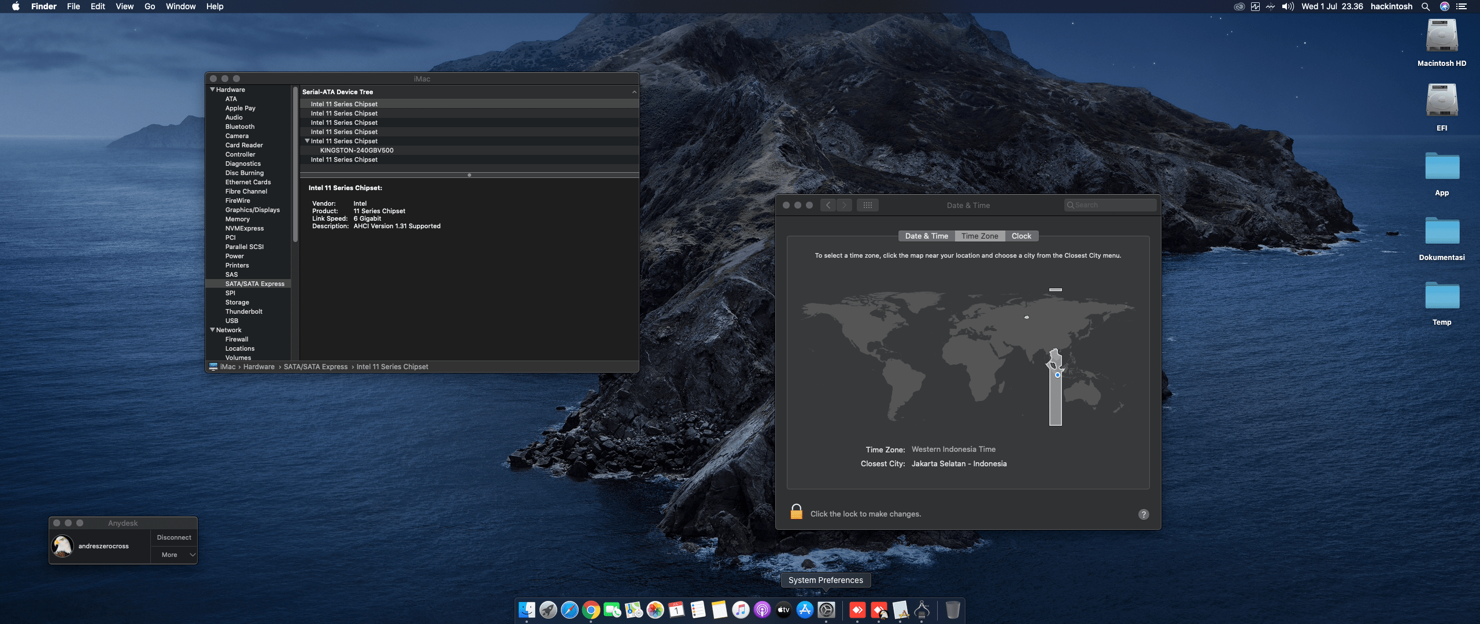The width and height of the screenshot is (1480, 624).
Task: Click the lock icon to make changes
Action: point(796,512)
